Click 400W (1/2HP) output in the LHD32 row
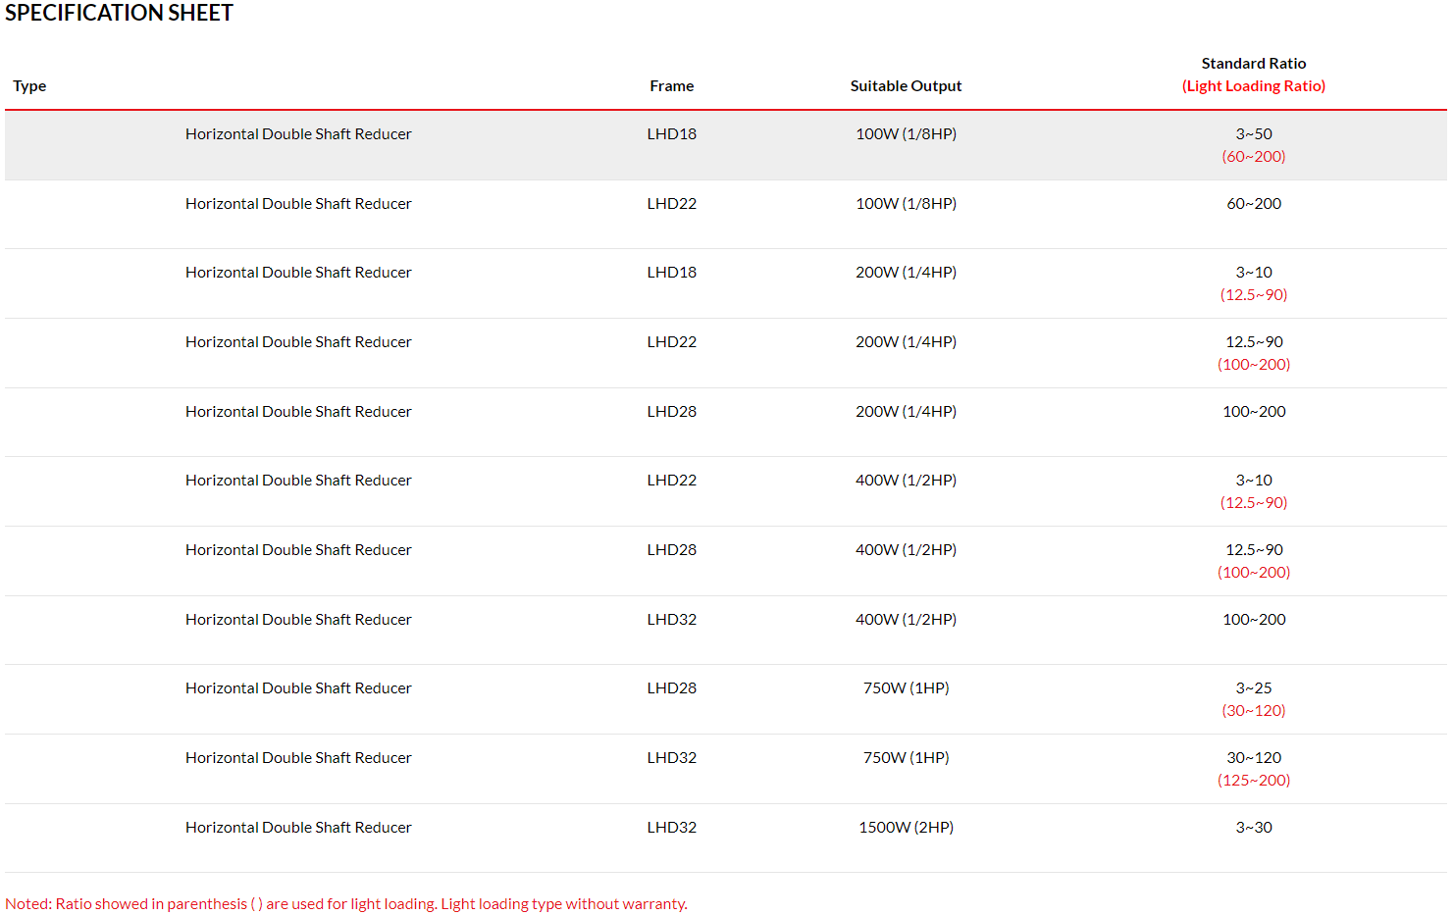This screenshot has width=1454, height=915. point(906,620)
